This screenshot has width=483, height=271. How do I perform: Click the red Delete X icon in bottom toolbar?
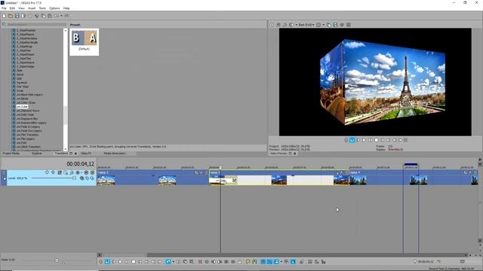pos(200,262)
